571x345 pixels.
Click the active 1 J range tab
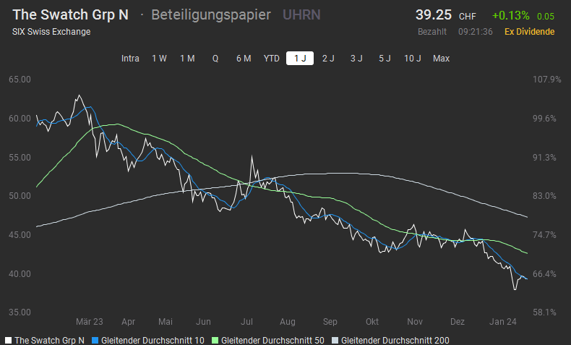(x=300, y=59)
